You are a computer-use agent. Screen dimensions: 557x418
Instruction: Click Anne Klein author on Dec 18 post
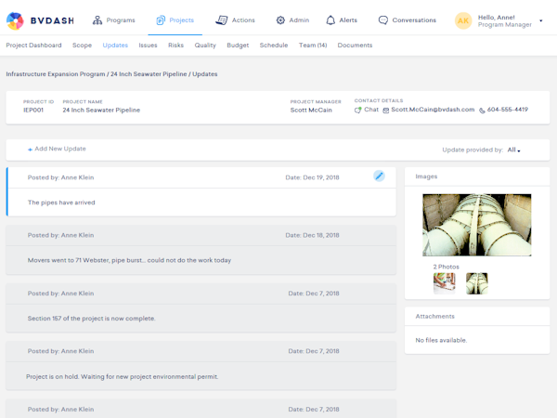pos(77,235)
